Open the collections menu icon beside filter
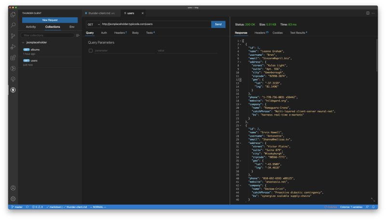The height and width of the screenshot is (220, 386). tap(78, 35)
